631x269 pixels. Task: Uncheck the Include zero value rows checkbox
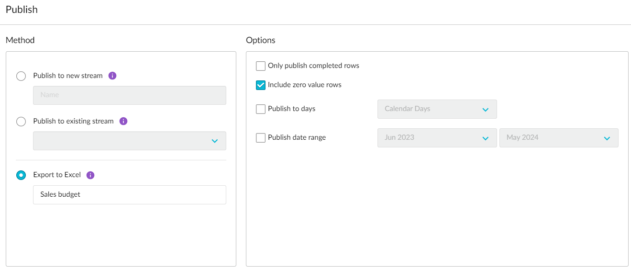coord(261,85)
